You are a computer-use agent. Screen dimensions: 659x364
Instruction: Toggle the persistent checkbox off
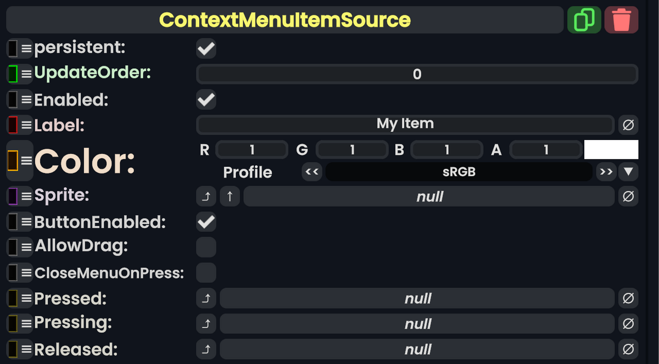point(206,48)
